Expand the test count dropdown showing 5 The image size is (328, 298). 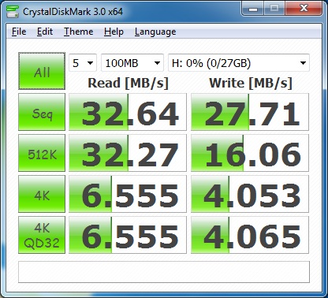click(83, 63)
